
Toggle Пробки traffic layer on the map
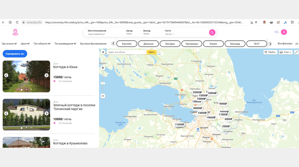pyautogui.click(x=270, y=52)
